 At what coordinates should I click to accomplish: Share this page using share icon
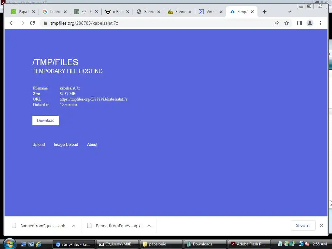click(276, 23)
